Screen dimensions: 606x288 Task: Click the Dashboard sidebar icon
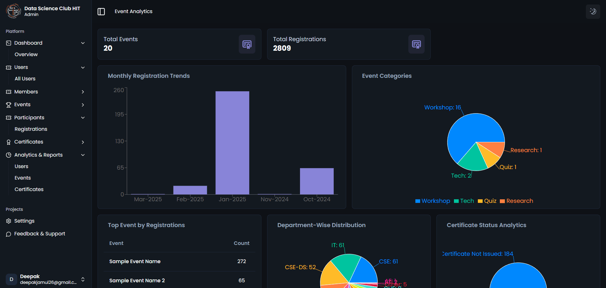click(x=8, y=43)
